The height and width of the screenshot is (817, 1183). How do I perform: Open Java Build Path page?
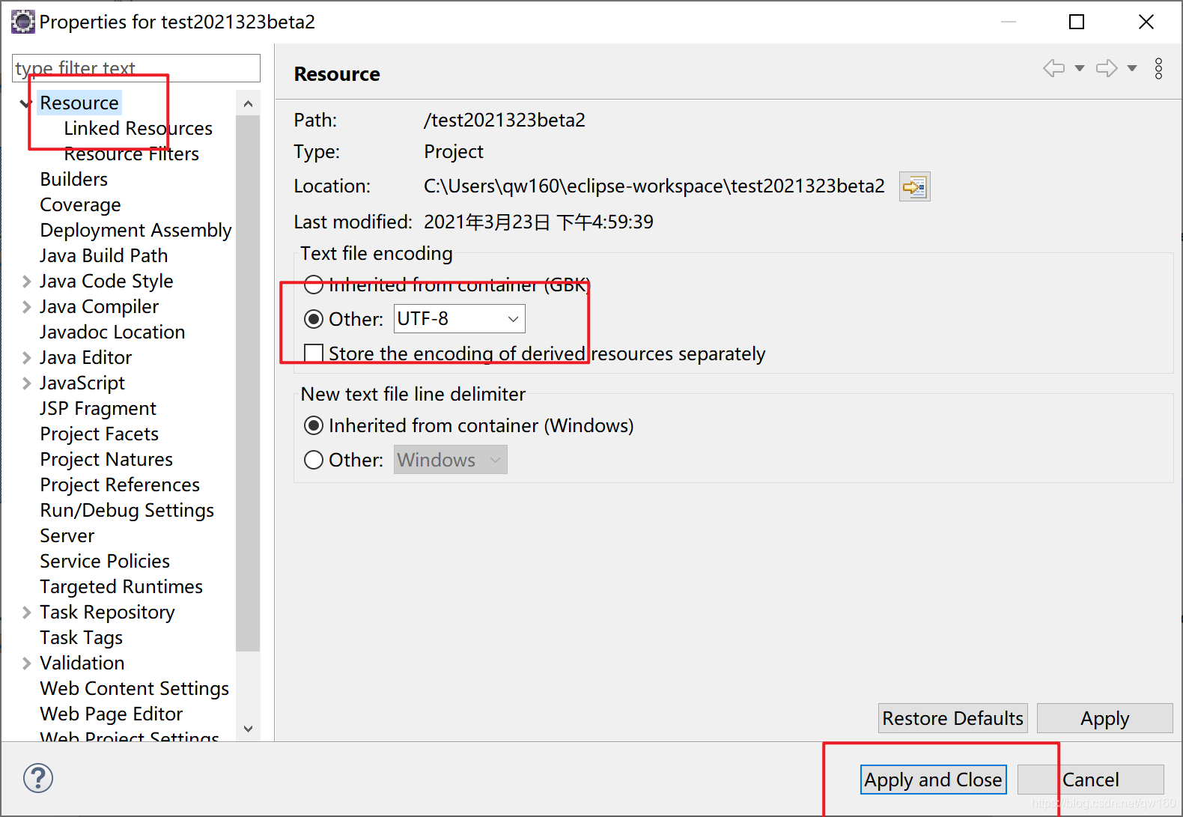104,255
